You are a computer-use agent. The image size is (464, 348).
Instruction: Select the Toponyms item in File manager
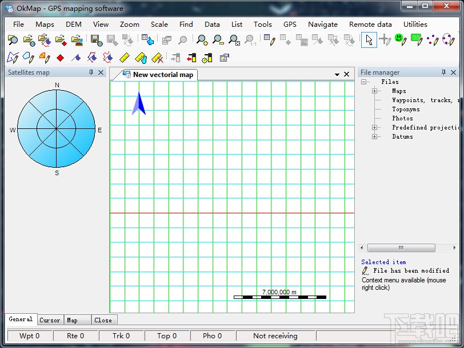pos(406,110)
